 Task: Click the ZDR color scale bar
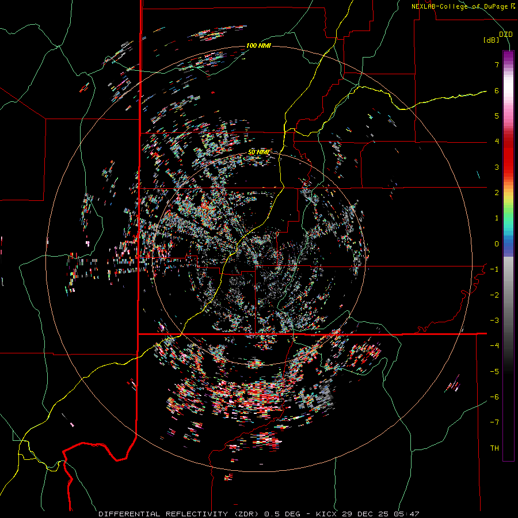508,256
